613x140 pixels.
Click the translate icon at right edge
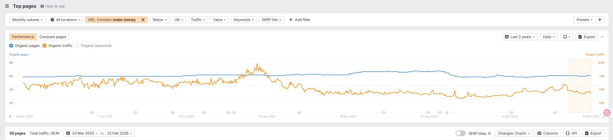click(x=607, y=113)
